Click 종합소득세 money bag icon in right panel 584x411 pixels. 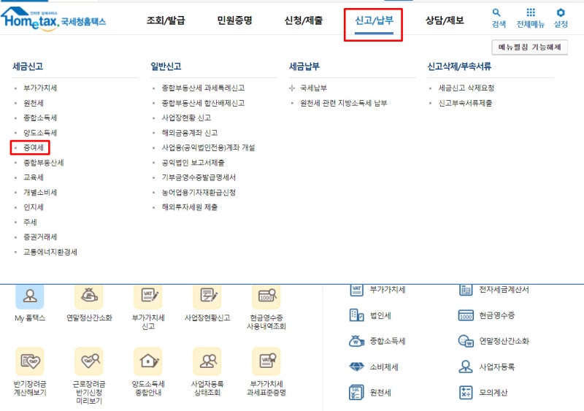pyautogui.click(x=356, y=341)
